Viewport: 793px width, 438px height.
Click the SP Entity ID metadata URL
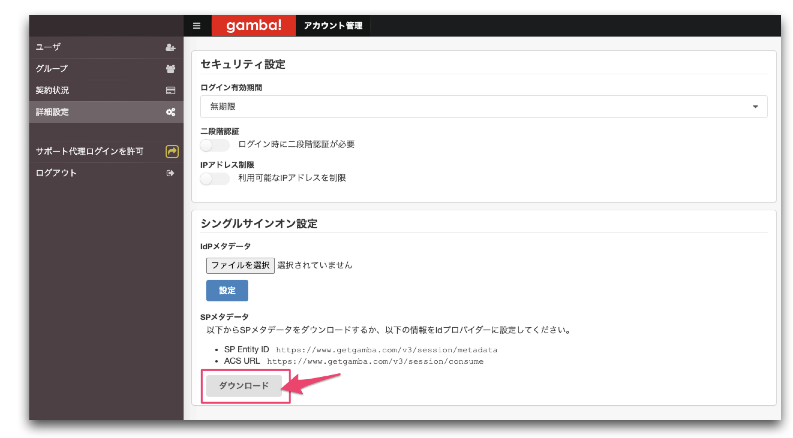pyautogui.click(x=386, y=350)
